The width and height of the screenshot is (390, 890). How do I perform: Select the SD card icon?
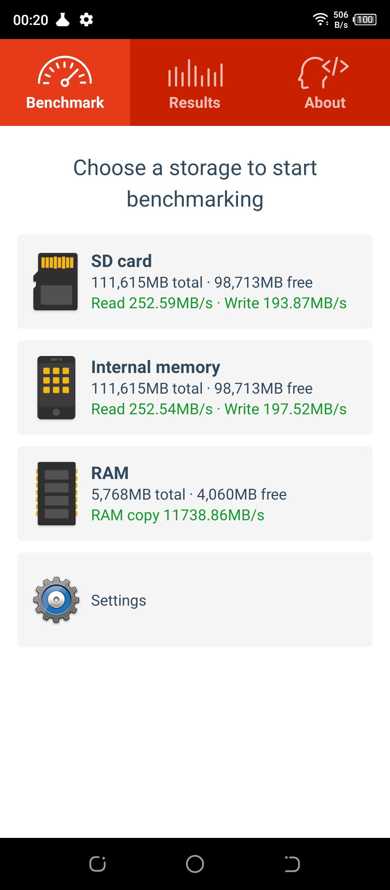coord(56,281)
